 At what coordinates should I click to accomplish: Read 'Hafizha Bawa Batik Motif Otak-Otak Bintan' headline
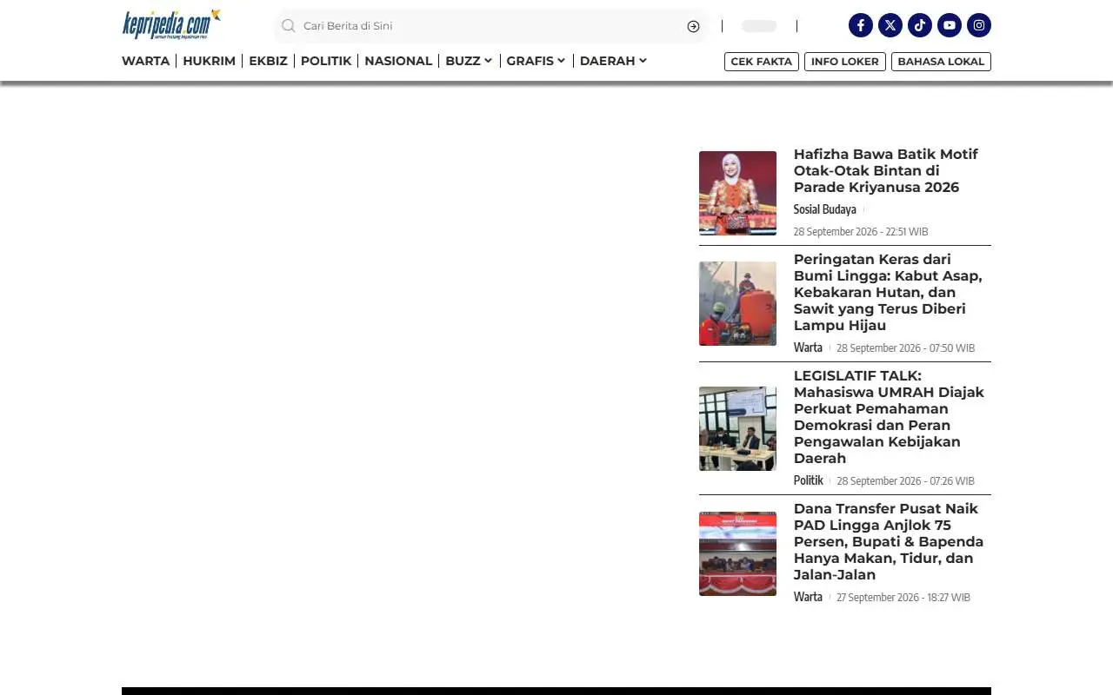coord(886,170)
